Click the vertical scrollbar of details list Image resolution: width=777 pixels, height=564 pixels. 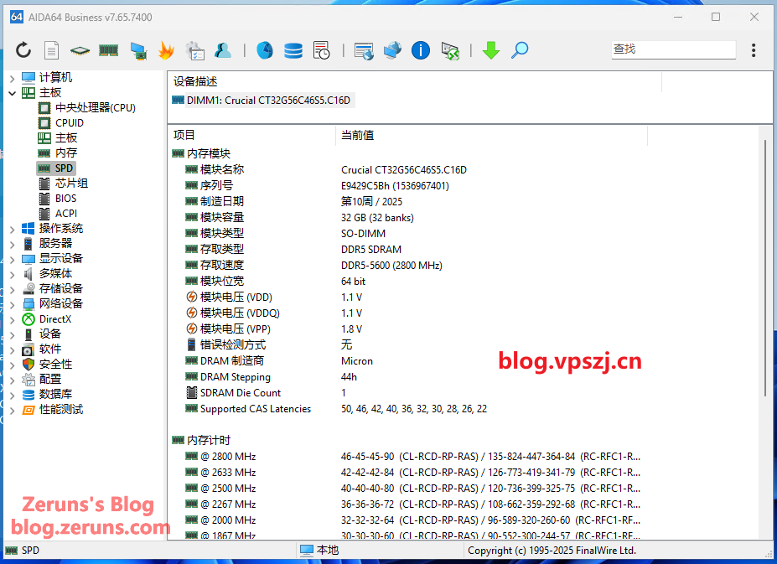(765, 268)
